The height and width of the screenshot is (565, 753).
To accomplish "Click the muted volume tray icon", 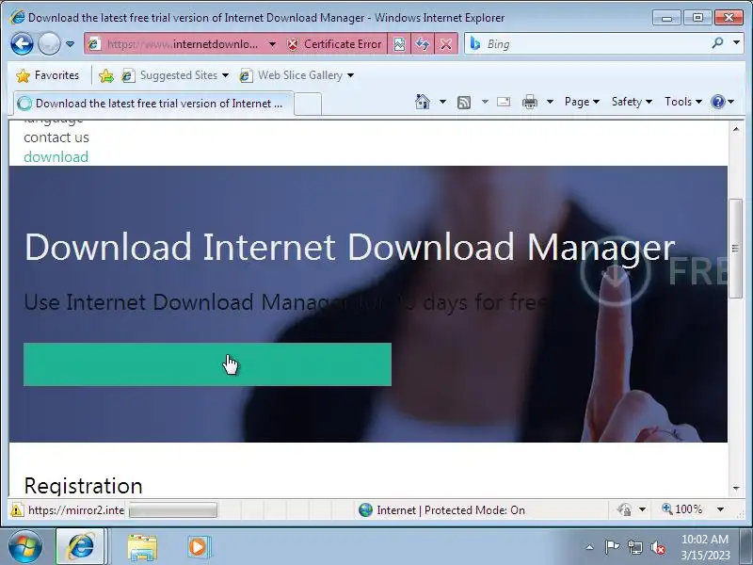I will coord(657,547).
